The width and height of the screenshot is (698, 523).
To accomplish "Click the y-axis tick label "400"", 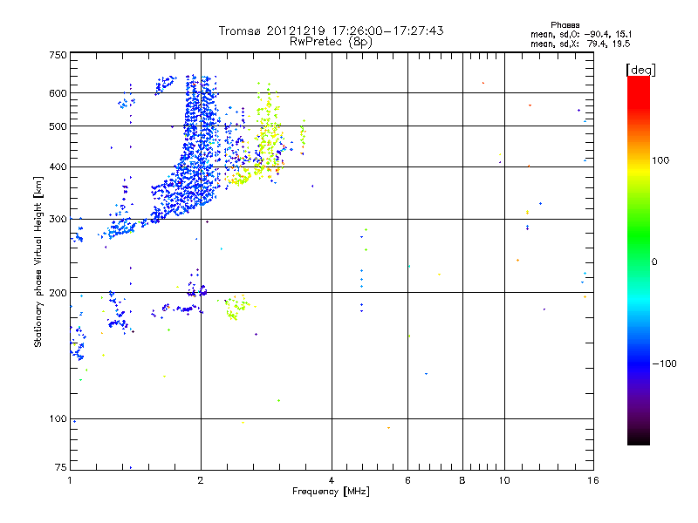I will coord(58,166).
